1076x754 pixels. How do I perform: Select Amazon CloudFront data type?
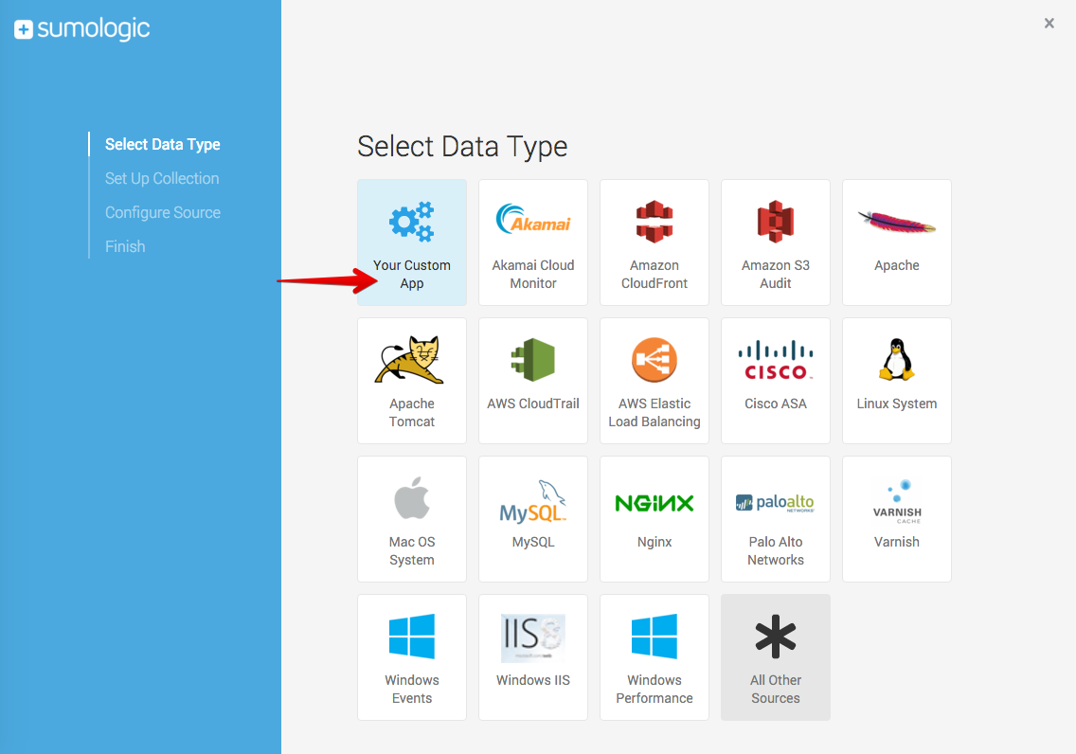click(x=655, y=242)
